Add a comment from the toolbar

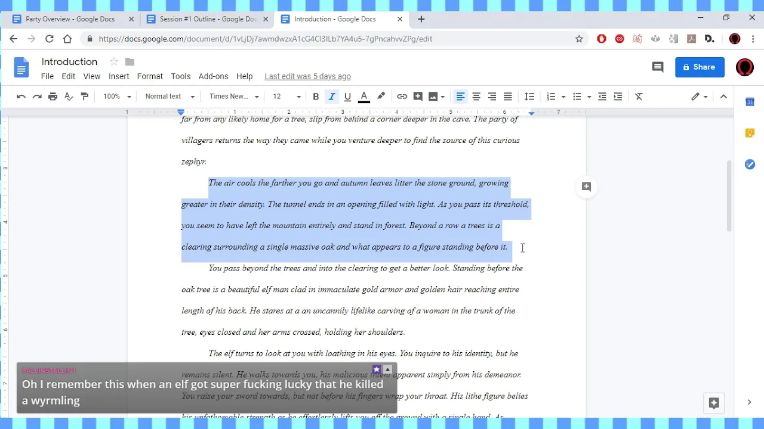tap(418, 97)
